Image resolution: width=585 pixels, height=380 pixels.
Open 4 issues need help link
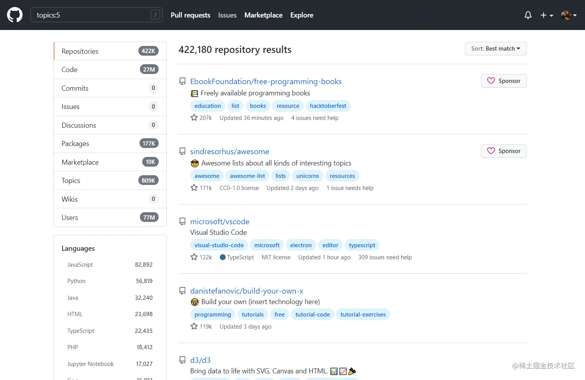point(315,118)
